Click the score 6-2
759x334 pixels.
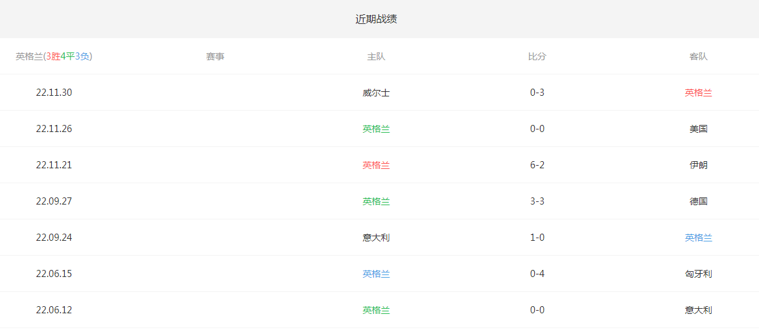[537, 165]
